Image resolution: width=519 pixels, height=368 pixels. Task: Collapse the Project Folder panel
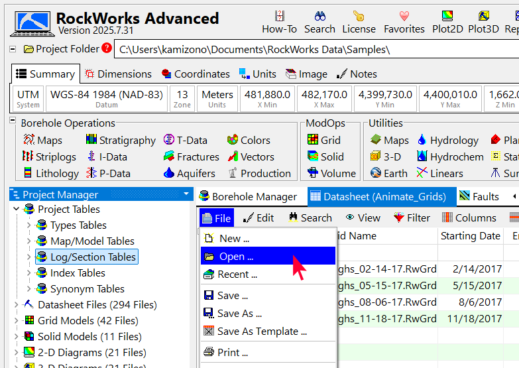point(13,48)
